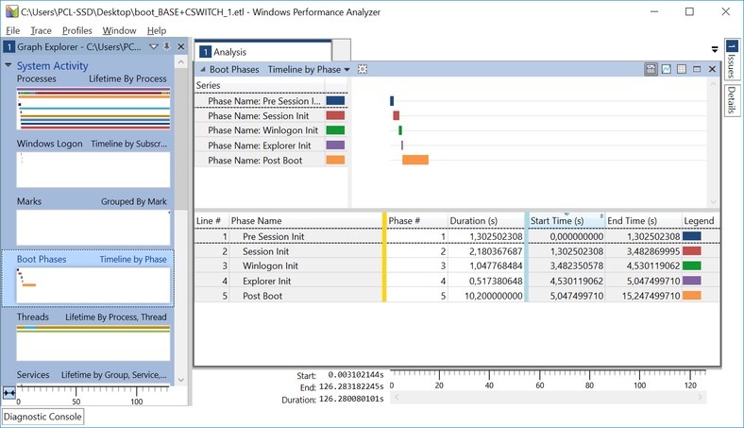Image resolution: width=744 pixels, height=428 pixels.
Task: Switch to table-only display mode
Action: 682,69
